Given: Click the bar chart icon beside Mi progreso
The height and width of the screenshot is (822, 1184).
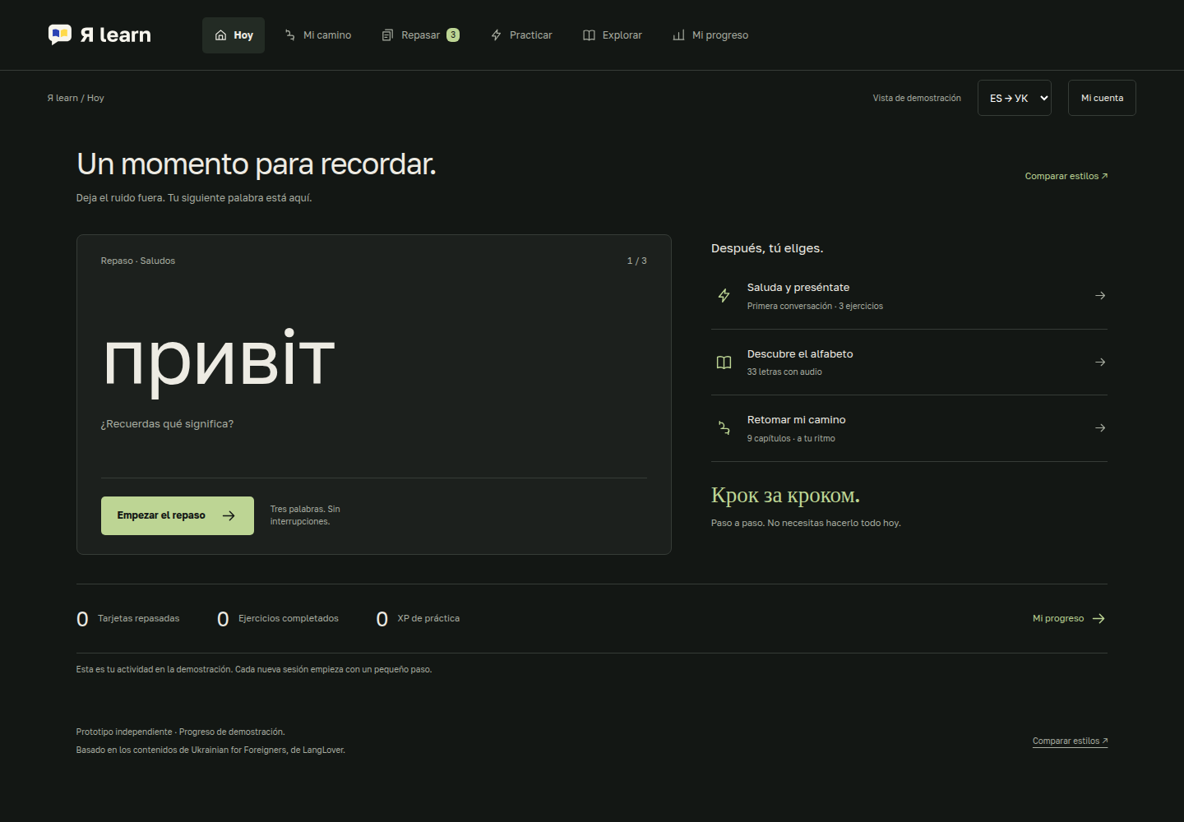Looking at the screenshot, I should [678, 35].
